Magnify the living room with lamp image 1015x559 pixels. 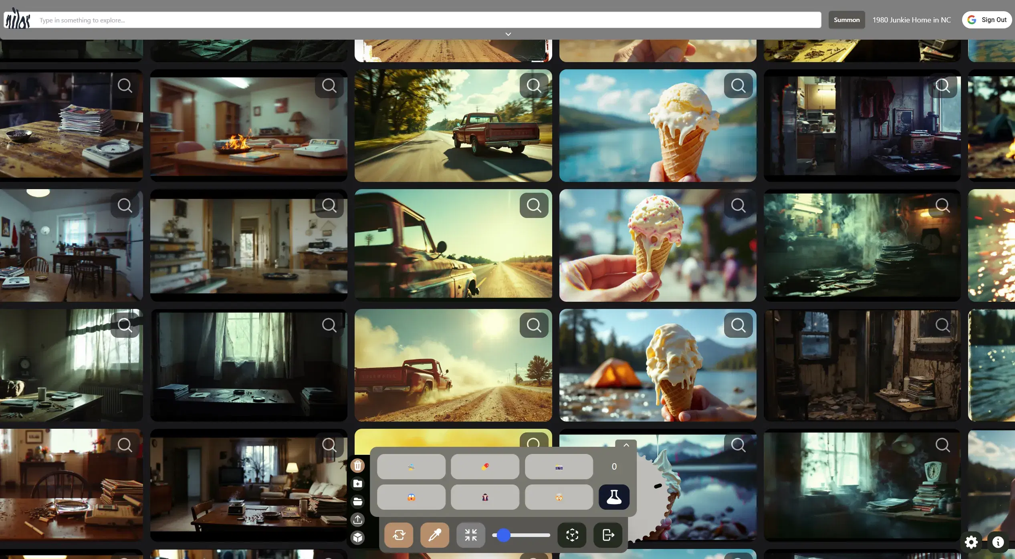329,445
